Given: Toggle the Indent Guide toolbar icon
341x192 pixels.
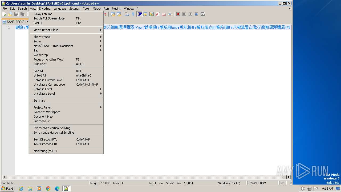Looking at the screenshot, I should coord(139,14).
